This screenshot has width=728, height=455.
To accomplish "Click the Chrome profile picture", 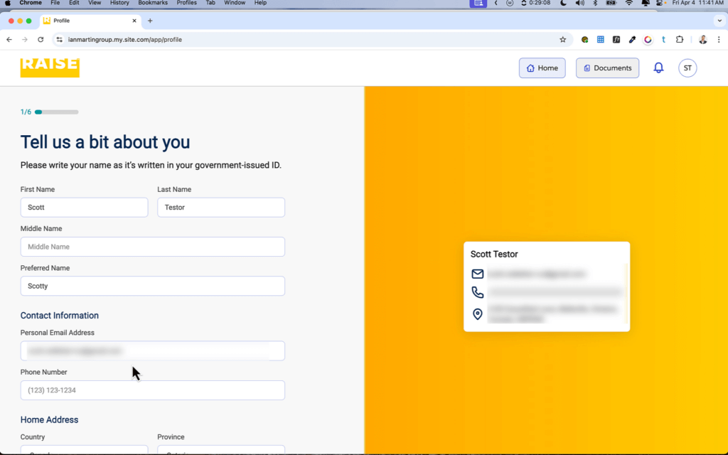I will (x=703, y=40).
